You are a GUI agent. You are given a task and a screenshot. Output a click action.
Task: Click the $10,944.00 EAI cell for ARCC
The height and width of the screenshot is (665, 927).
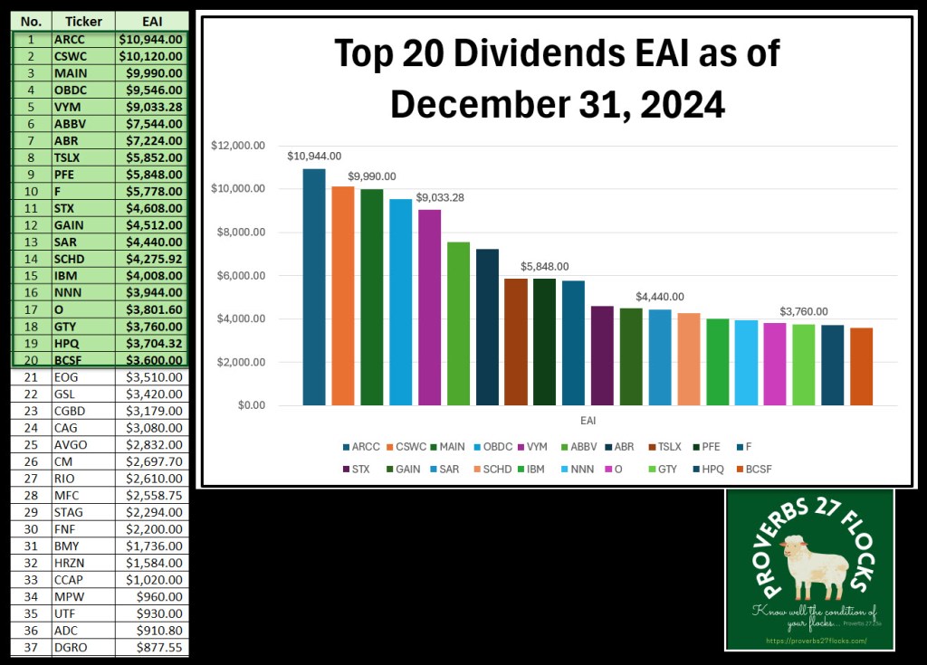pyautogui.click(x=151, y=40)
